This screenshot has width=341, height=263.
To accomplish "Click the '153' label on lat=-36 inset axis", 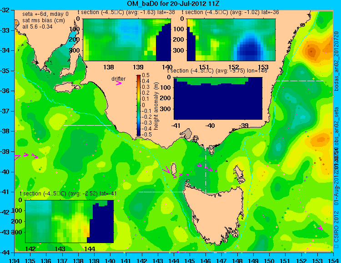I will click(x=263, y=67).
